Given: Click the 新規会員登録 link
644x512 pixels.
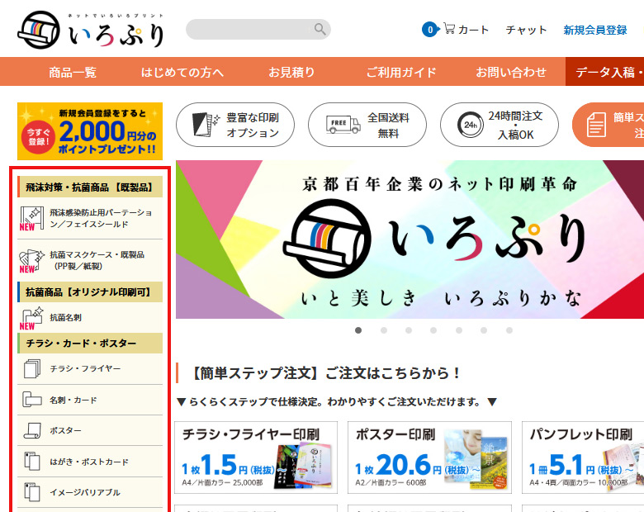Looking at the screenshot, I should coord(595,30).
